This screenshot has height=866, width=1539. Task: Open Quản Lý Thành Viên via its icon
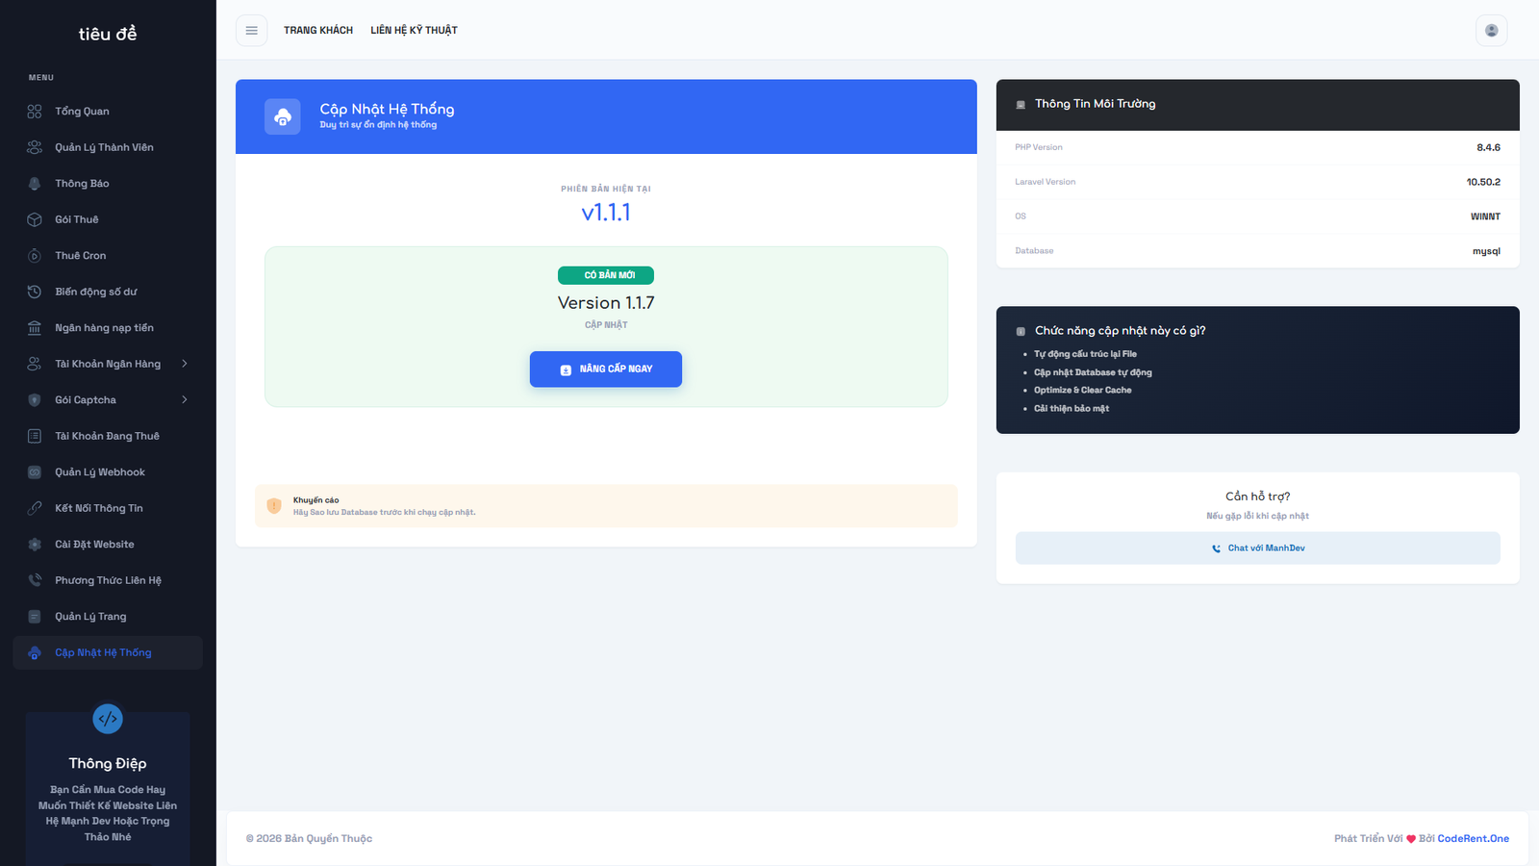34,146
